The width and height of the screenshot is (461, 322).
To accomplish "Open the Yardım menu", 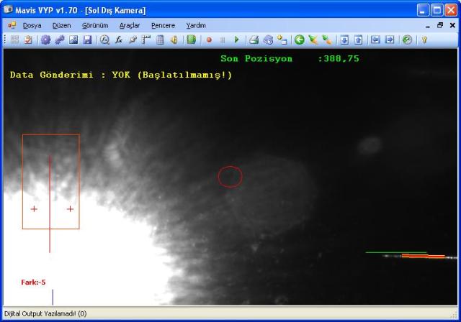I will [x=196, y=25].
